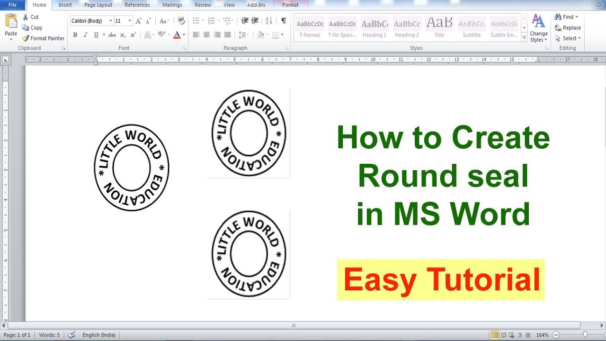Open the Select menu
This screenshot has height=341, width=606.
pos(568,38)
